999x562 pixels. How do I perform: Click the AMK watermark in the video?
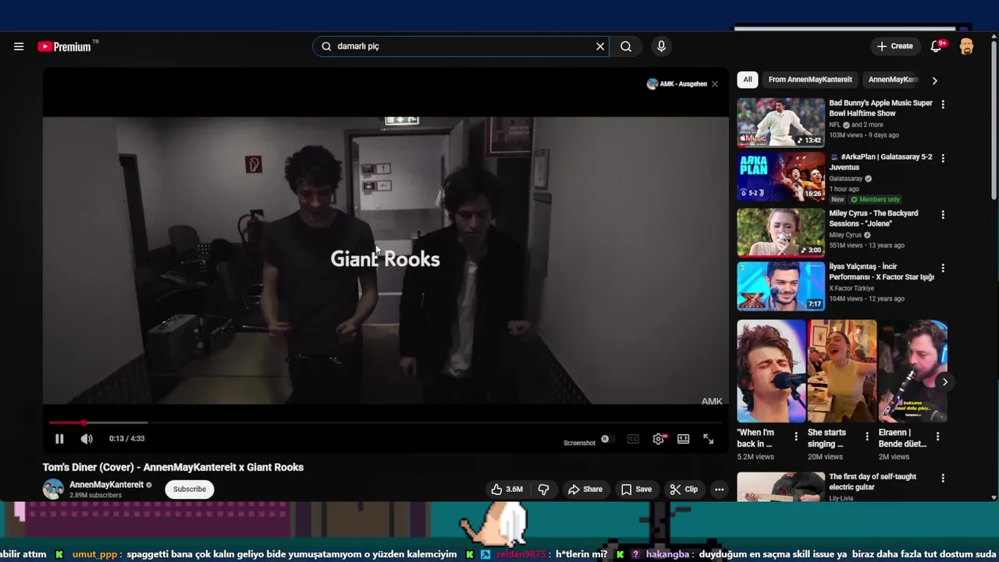[x=712, y=401]
